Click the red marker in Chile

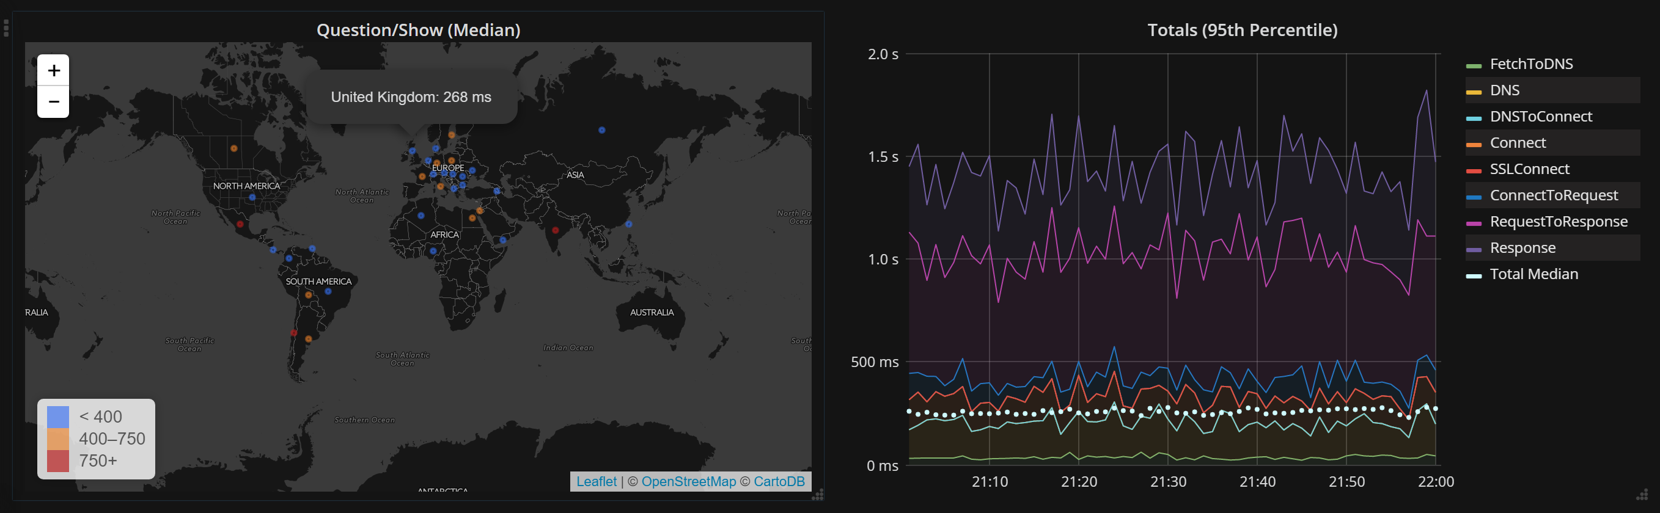293,333
